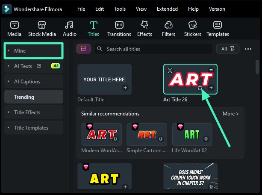Image resolution: width=262 pixels, height=195 pixels.
Task: Open the Effects panel
Action: [144, 29]
